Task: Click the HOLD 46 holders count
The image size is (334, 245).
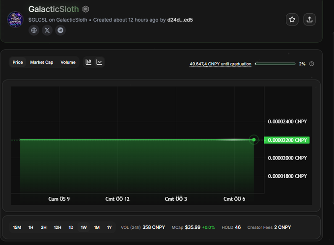Action: [x=231, y=227]
